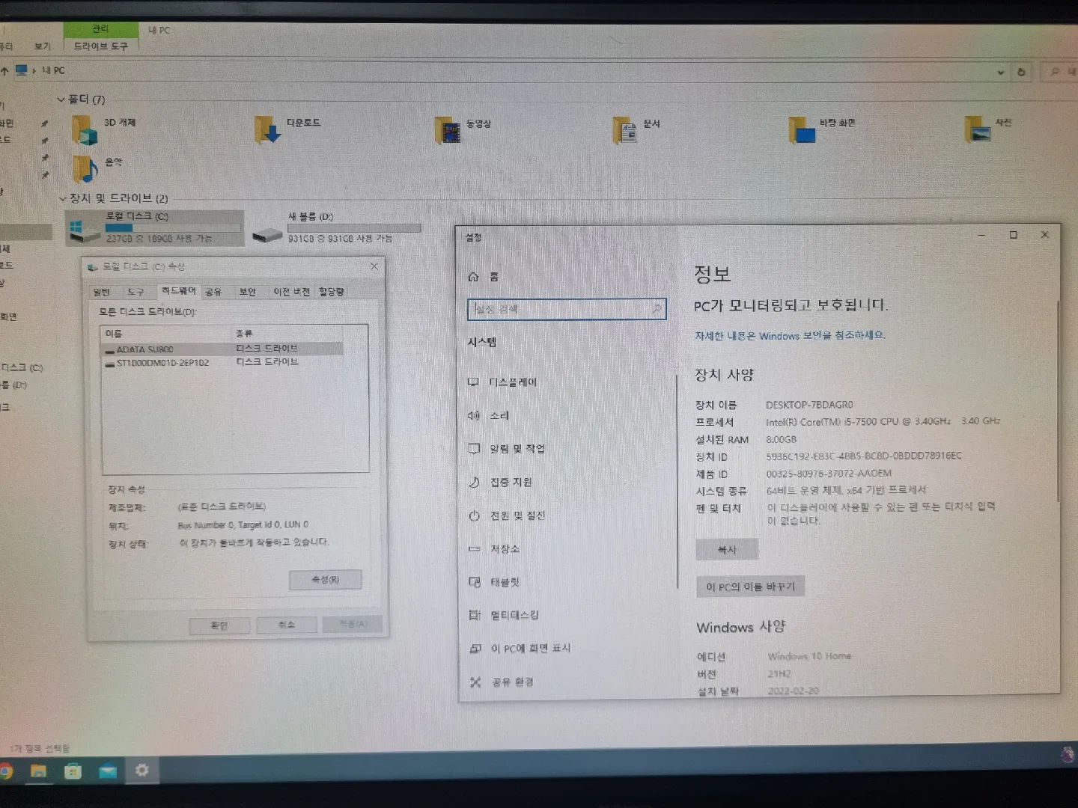The width and height of the screenshot is (1078, 808).
Task: Open the 동영상 folder icon
Action: [x=448, y=131]
